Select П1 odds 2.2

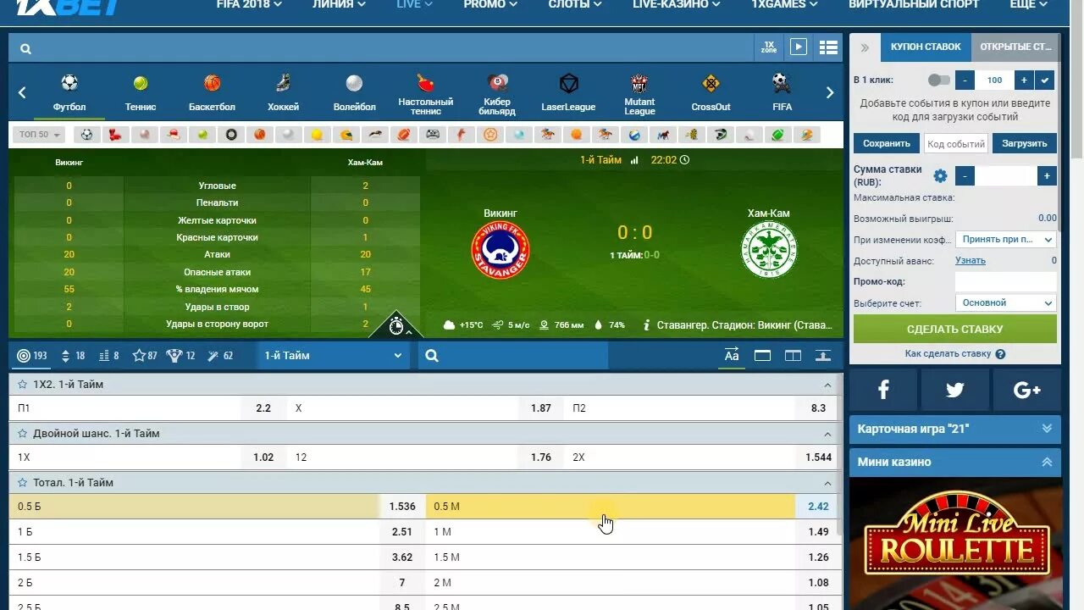click(x=263, y=408)
